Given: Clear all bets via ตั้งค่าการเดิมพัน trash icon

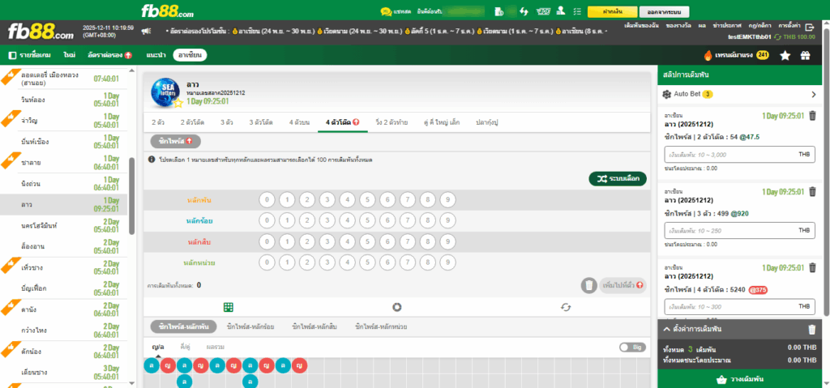Looking at the screenshot, I should click(812, 330).
